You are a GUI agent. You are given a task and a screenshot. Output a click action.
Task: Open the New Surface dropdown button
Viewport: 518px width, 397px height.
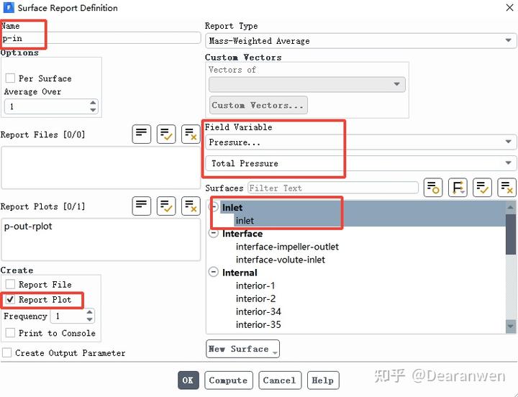[242, 349]
